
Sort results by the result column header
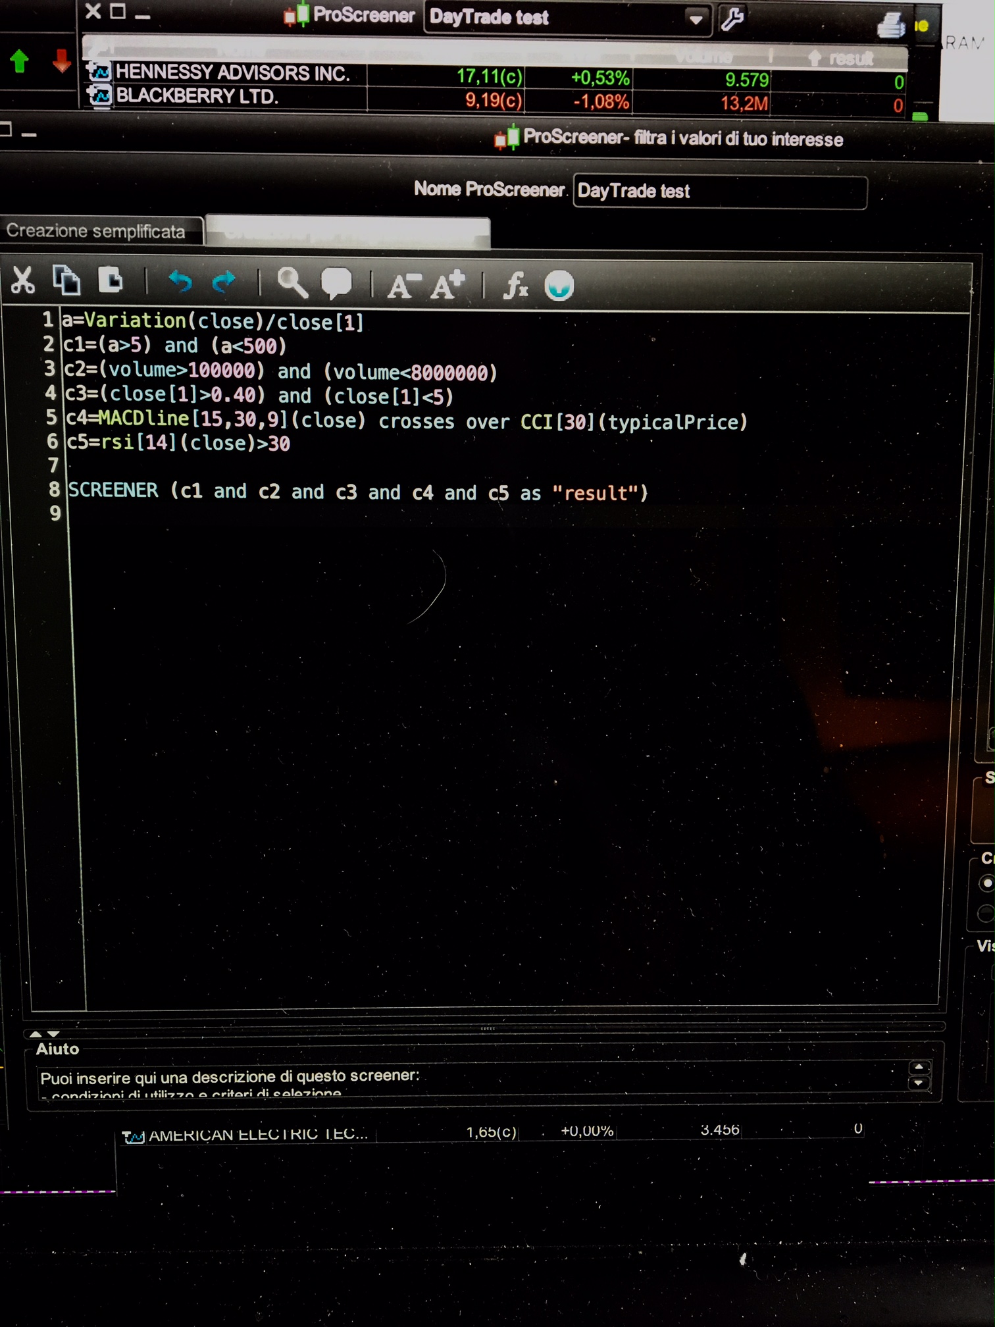tap(841, 59)
